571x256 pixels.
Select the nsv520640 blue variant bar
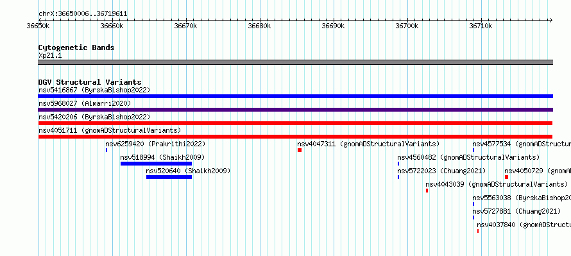point(169,177)
